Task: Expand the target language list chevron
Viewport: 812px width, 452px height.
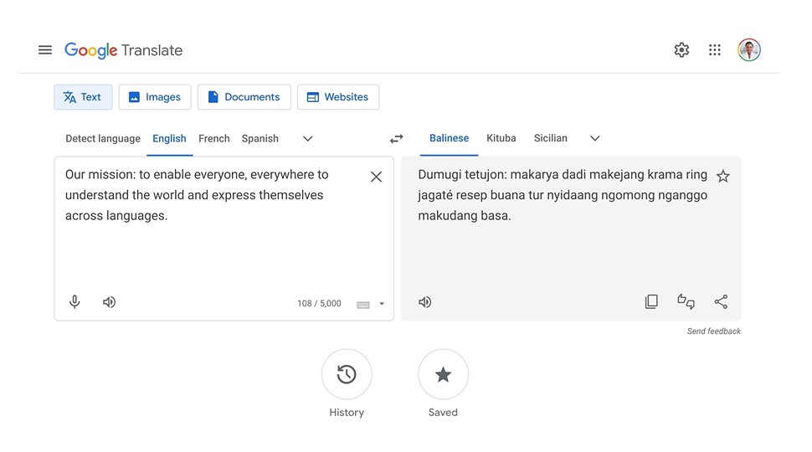Action: tap(595, 138)
